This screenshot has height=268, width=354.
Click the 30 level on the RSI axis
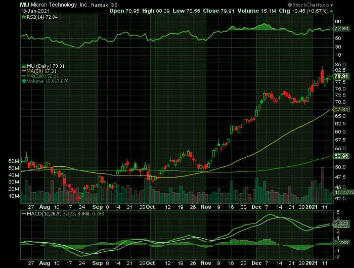click(x=338, y=47)
